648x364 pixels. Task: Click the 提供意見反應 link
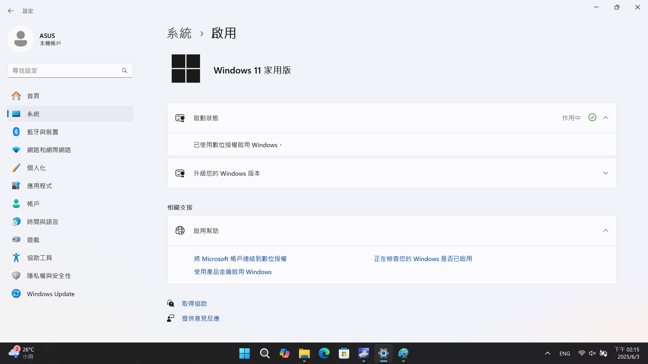[200, 318]
